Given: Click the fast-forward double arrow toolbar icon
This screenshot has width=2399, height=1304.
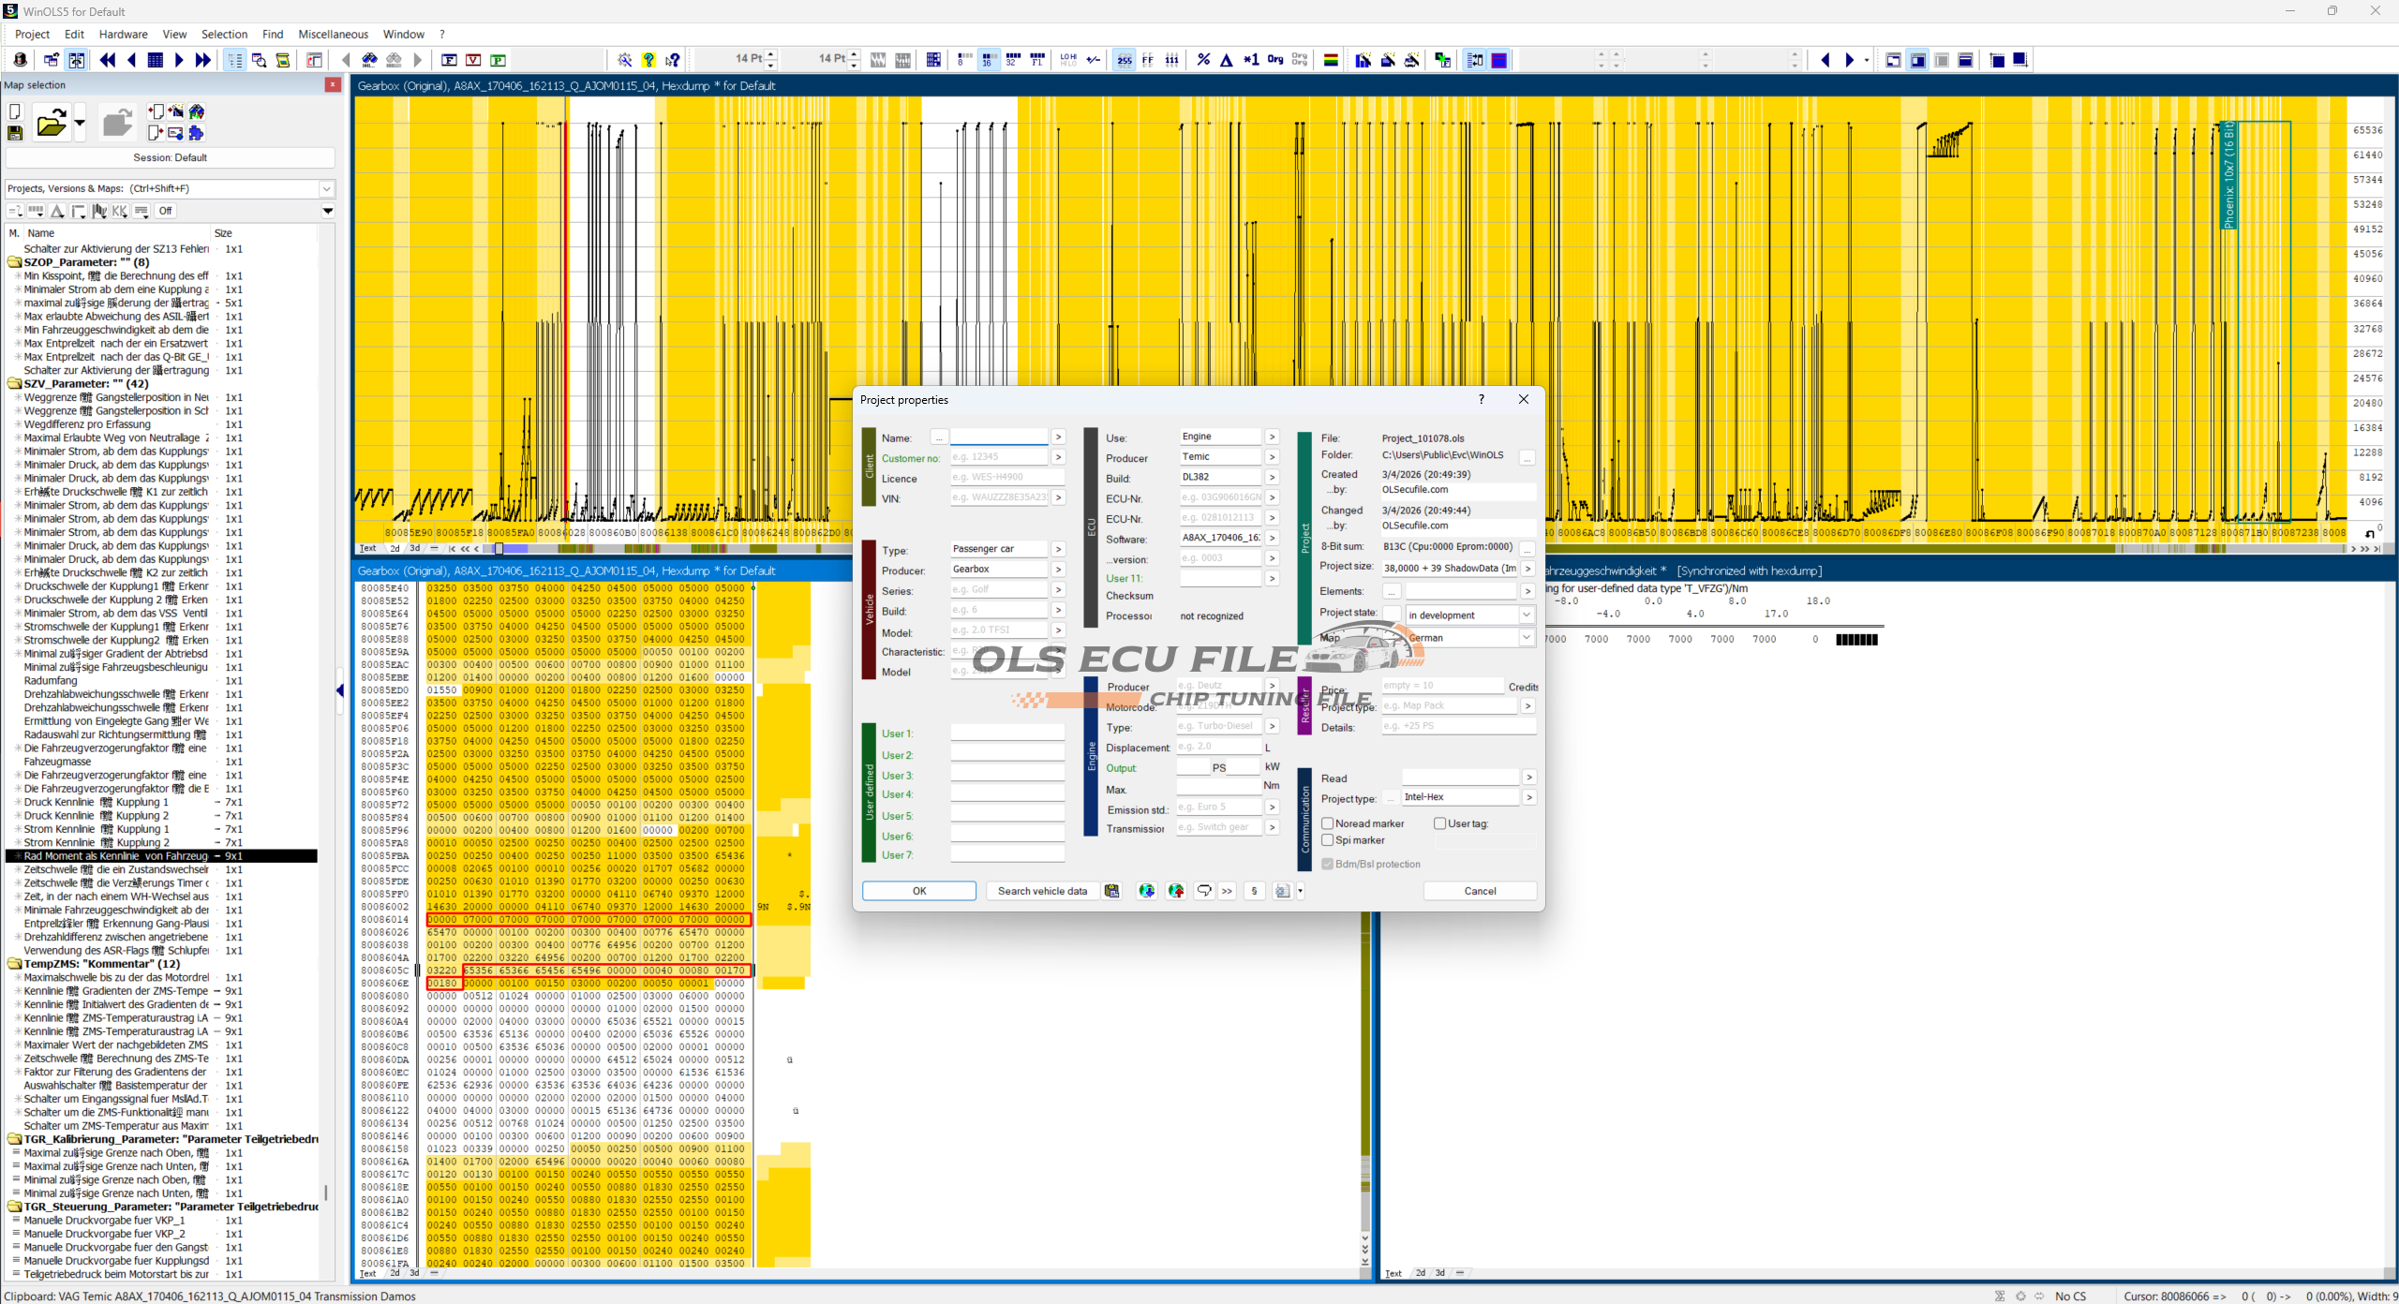Looking at the screenshot, I should coord(202,60).
